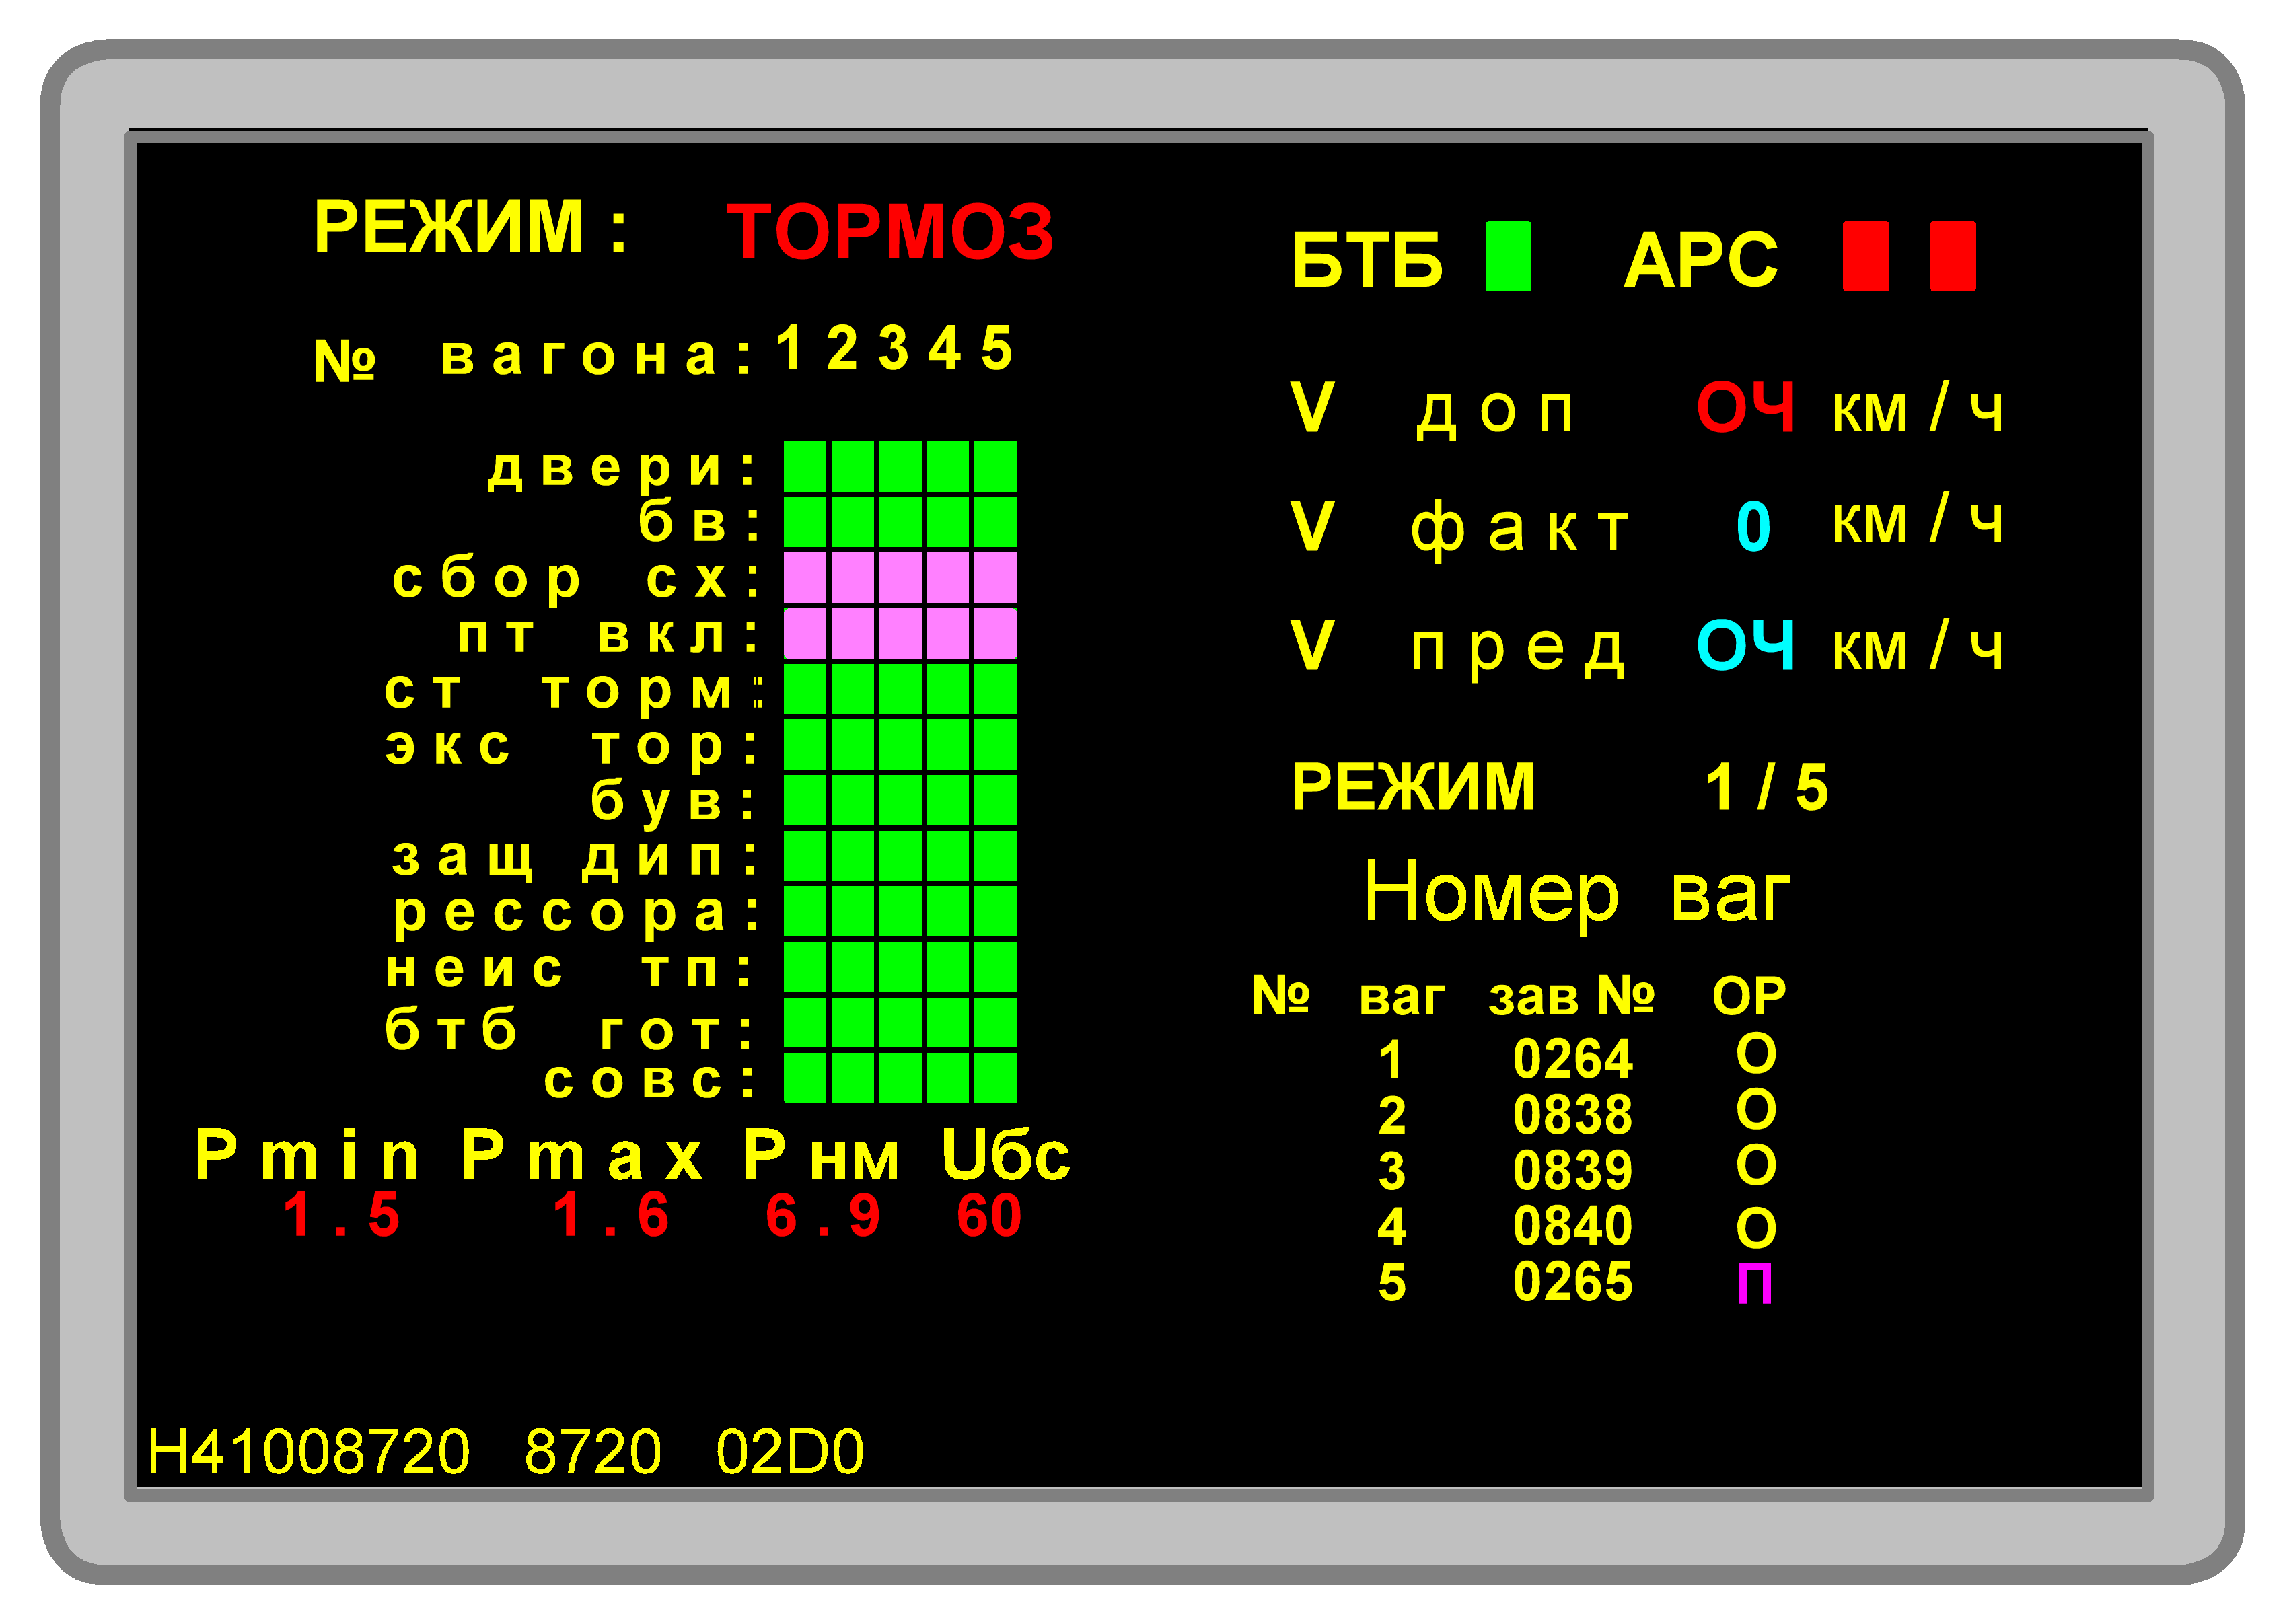Screen dimensions: 2285x1624
Task: Click пт вкл pink cell for wagon 5
Action: click(995, 633)
